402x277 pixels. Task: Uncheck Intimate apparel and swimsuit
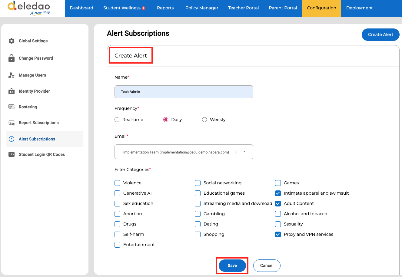click(278, 193)
